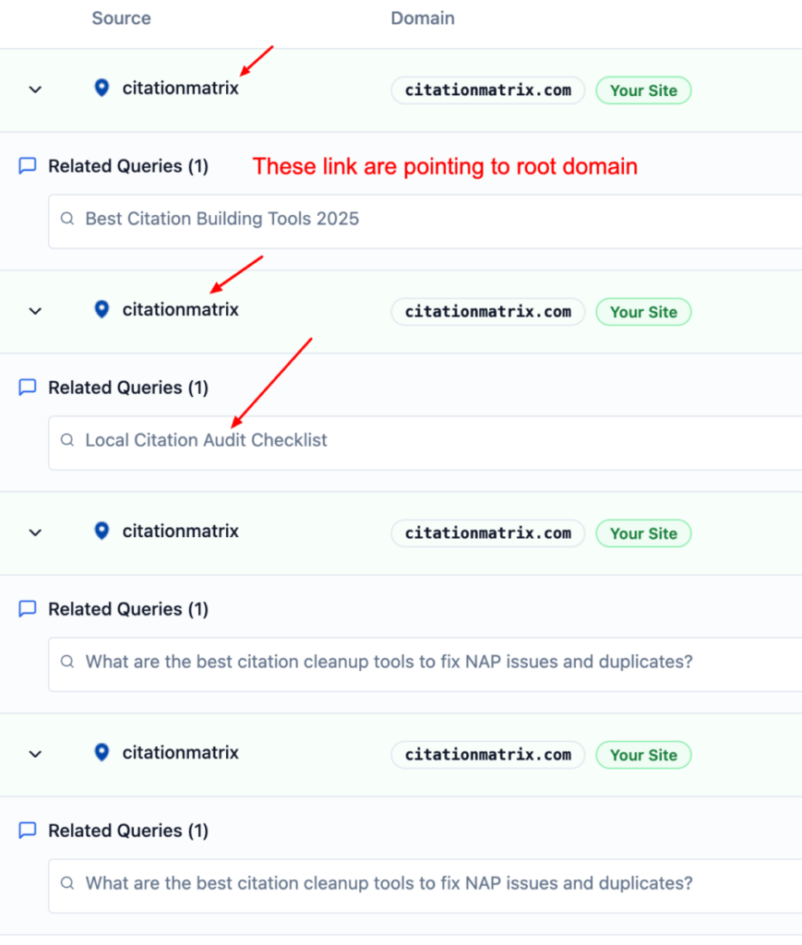The width and height of the screenshot is (802, 945).
Task: Open the citationmatrix source link in the third row
Action: coord(180,532)
